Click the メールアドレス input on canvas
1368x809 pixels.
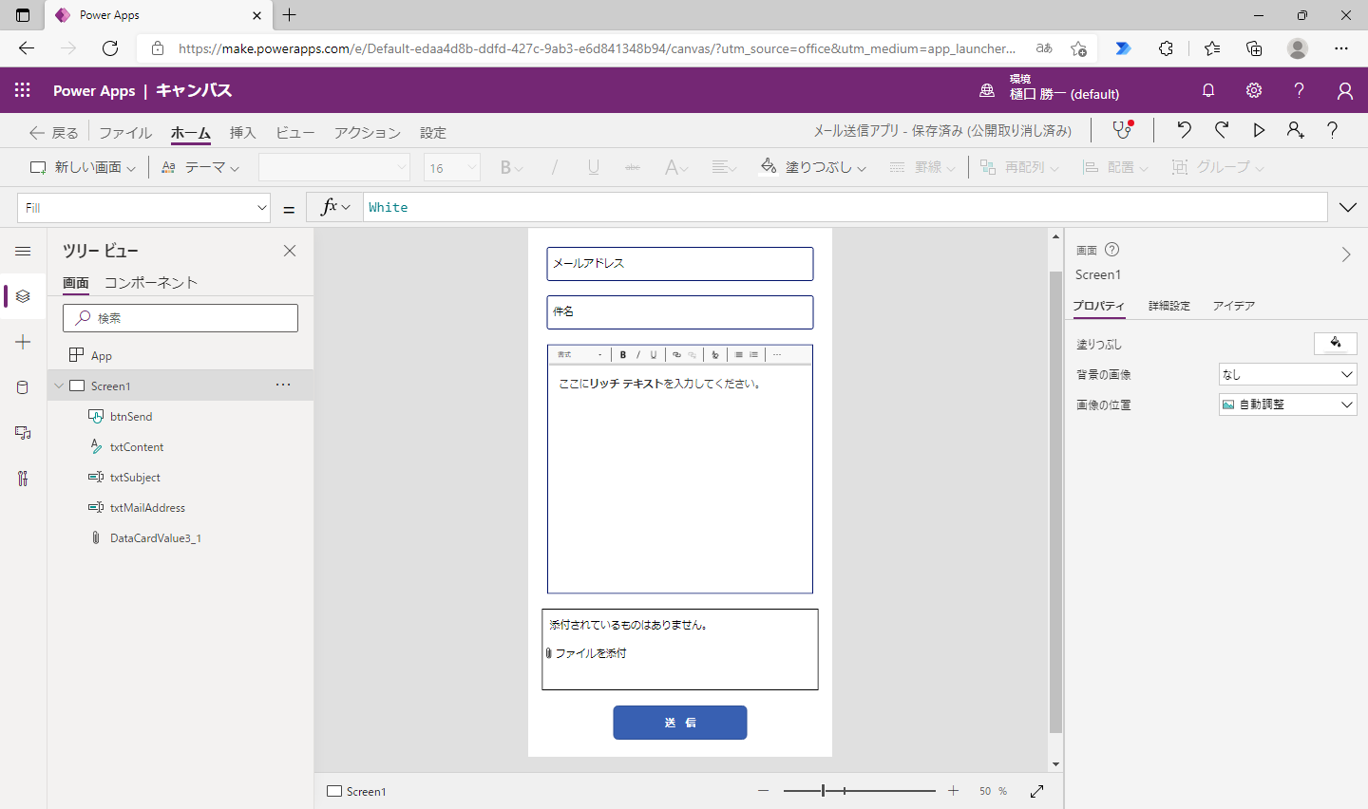point(680,264)
